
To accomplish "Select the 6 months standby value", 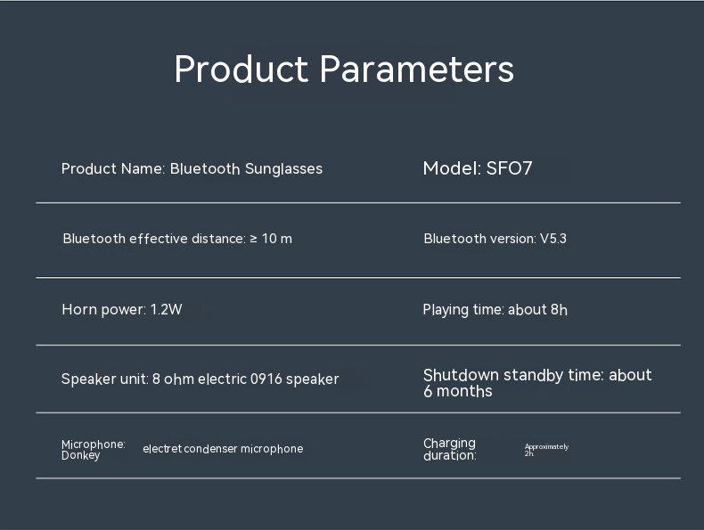I will pyautogui.click(x=458, y=392).
